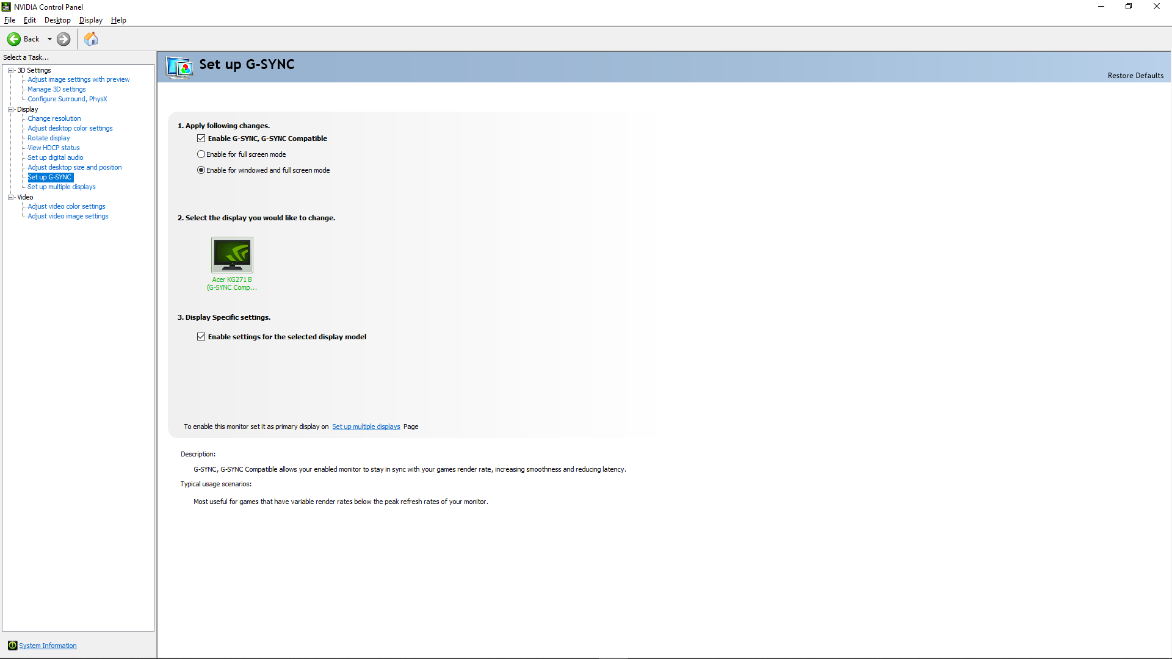This screenshot has width=1172, height=659.
Task: Click the System Information NVIDIA icon
Action: point(12,646)
